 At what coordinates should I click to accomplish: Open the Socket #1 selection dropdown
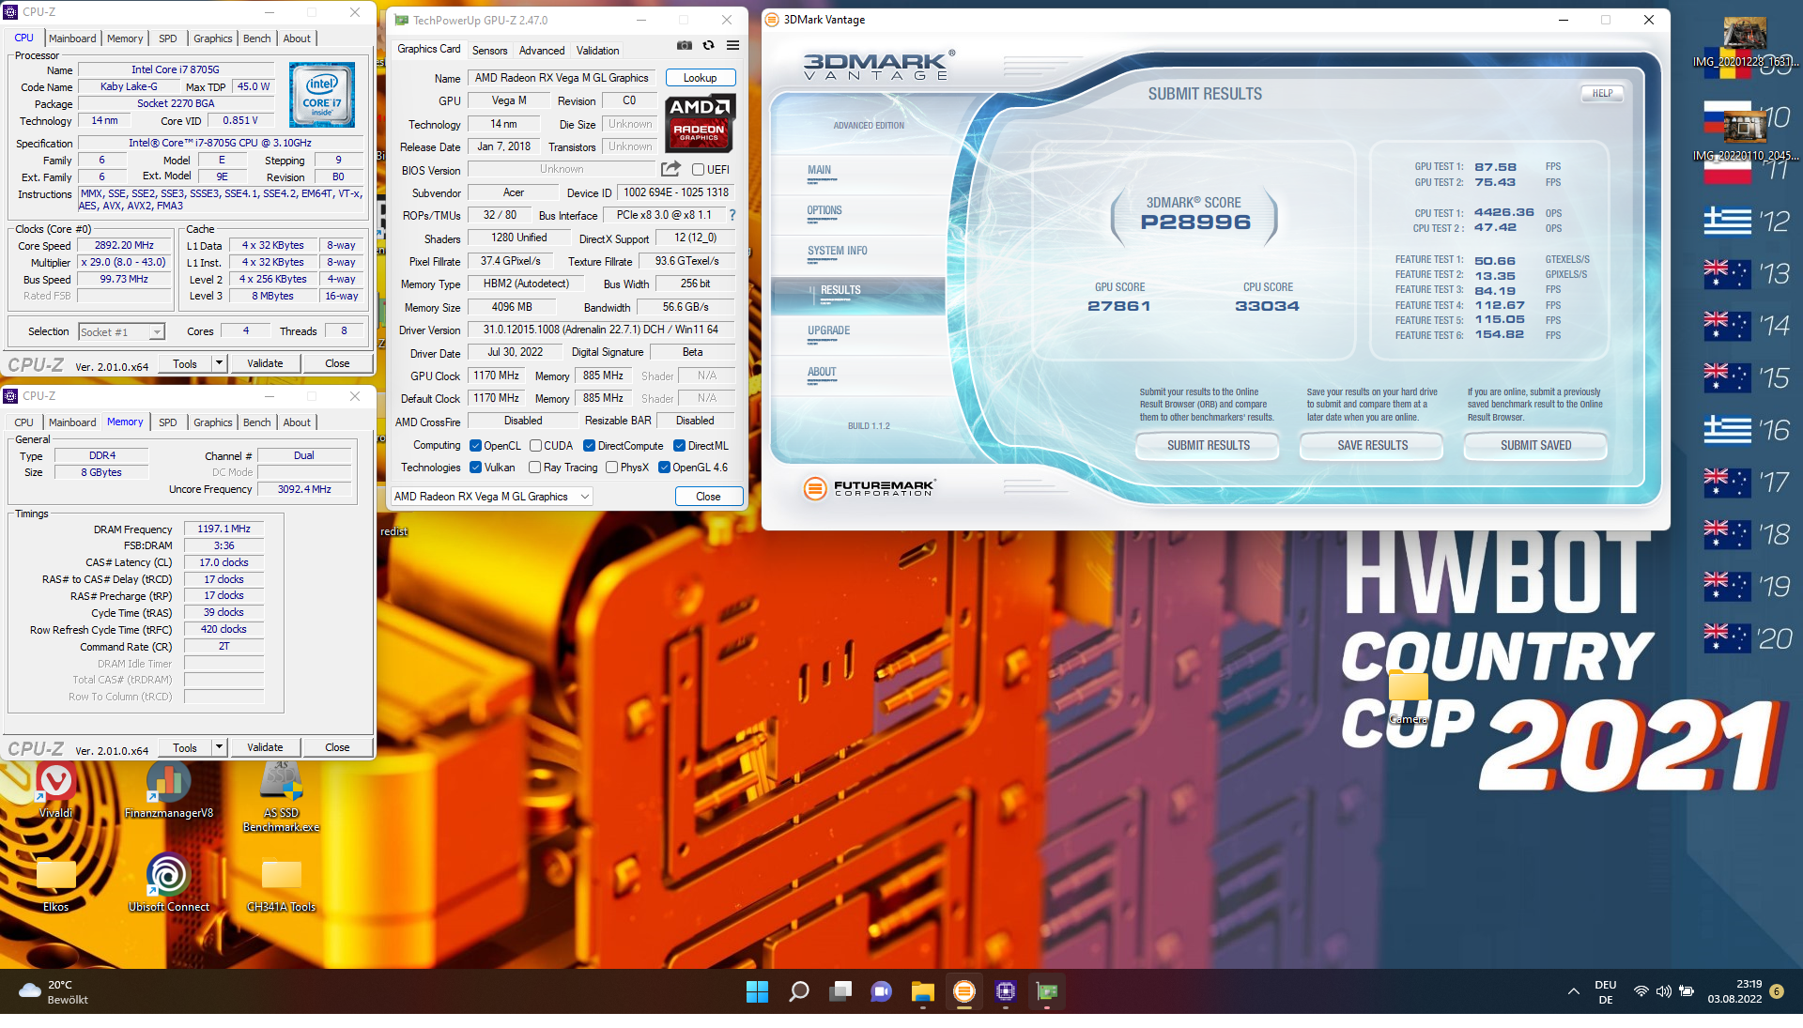[x=121, y=331]
